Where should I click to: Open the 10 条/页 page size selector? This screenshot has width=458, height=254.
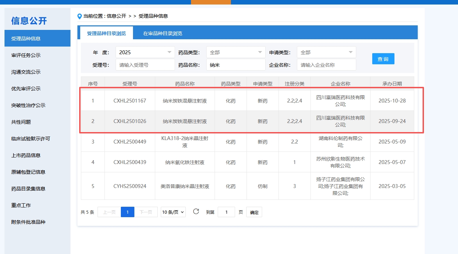point(173,212)
